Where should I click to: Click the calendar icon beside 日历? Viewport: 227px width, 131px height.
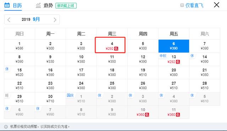(x=7, y=5)
